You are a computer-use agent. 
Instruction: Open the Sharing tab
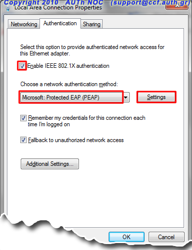pyautogui.click(x=92, y=24)
